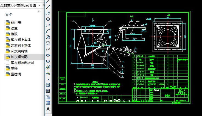Viewport: 202px width, 116px height.
Task: Open the 橡胶 drawing file
Action: coord(12,34)
